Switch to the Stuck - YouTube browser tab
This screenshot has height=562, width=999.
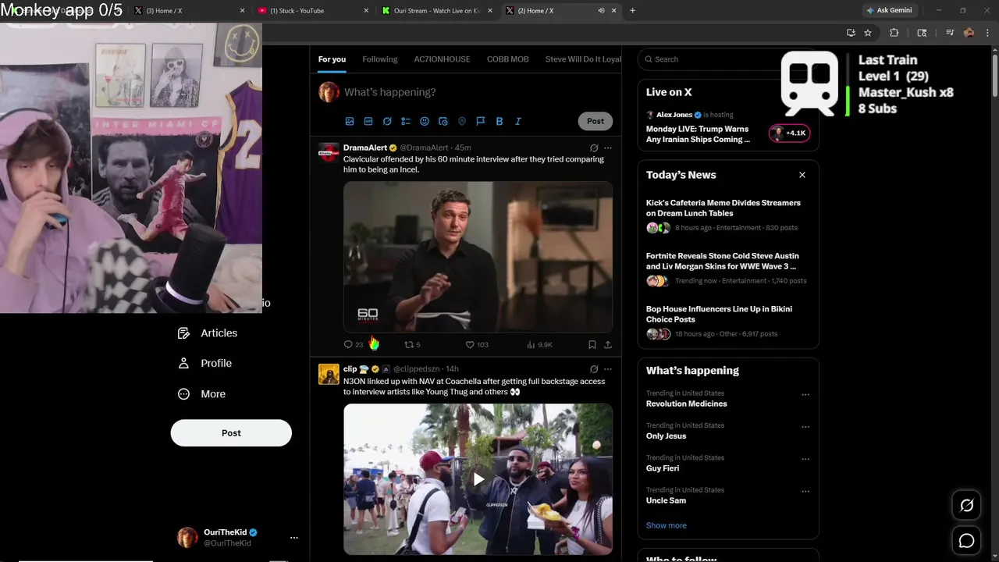pyautogui.click(x=314, y=11)
